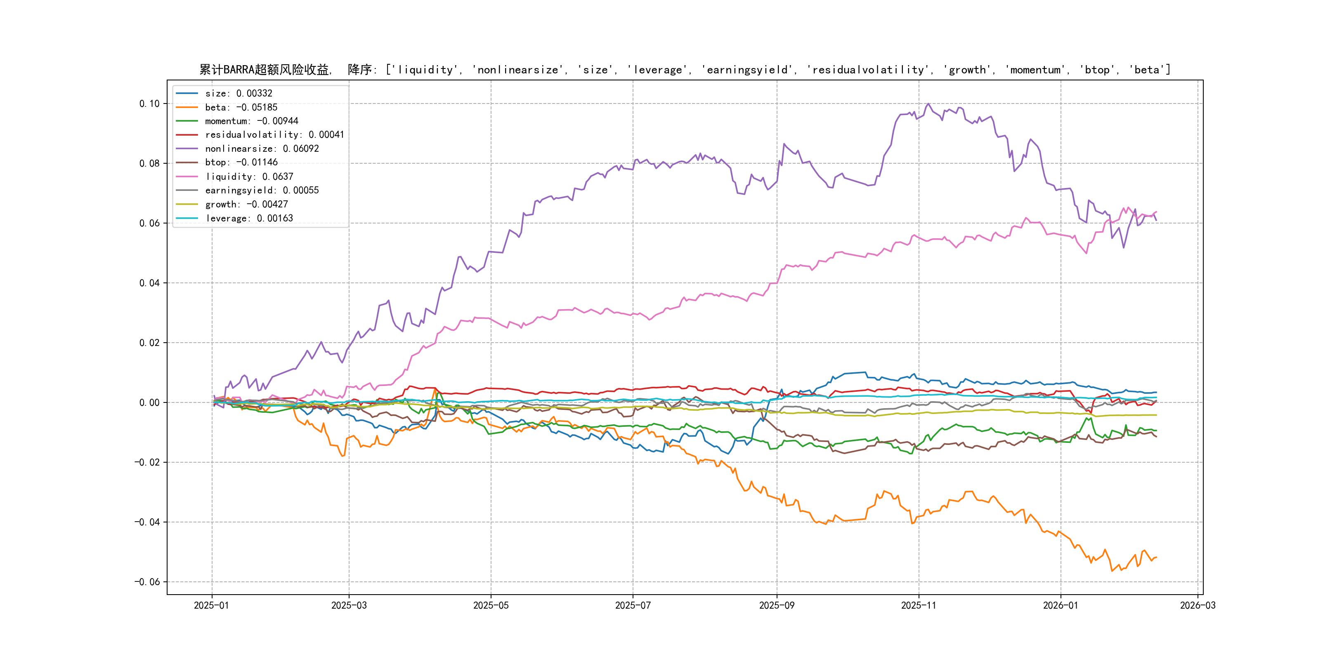Click the orange beta legend swatch
The height and width of the screenshot is (668, 1337).
[187, 107]
